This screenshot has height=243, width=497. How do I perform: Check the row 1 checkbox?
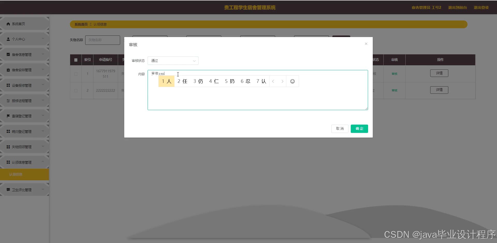(x=76, y=74)
